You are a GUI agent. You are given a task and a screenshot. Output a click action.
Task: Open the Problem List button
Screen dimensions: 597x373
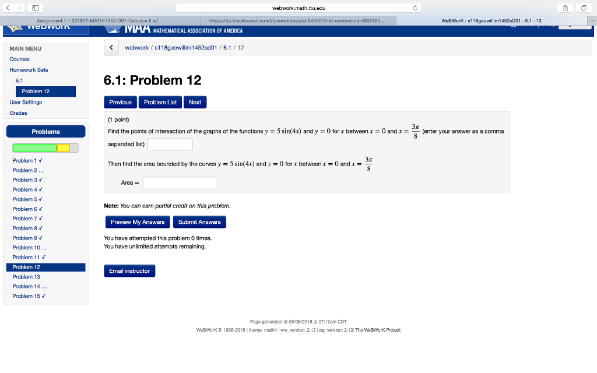[x=160, y=102]
